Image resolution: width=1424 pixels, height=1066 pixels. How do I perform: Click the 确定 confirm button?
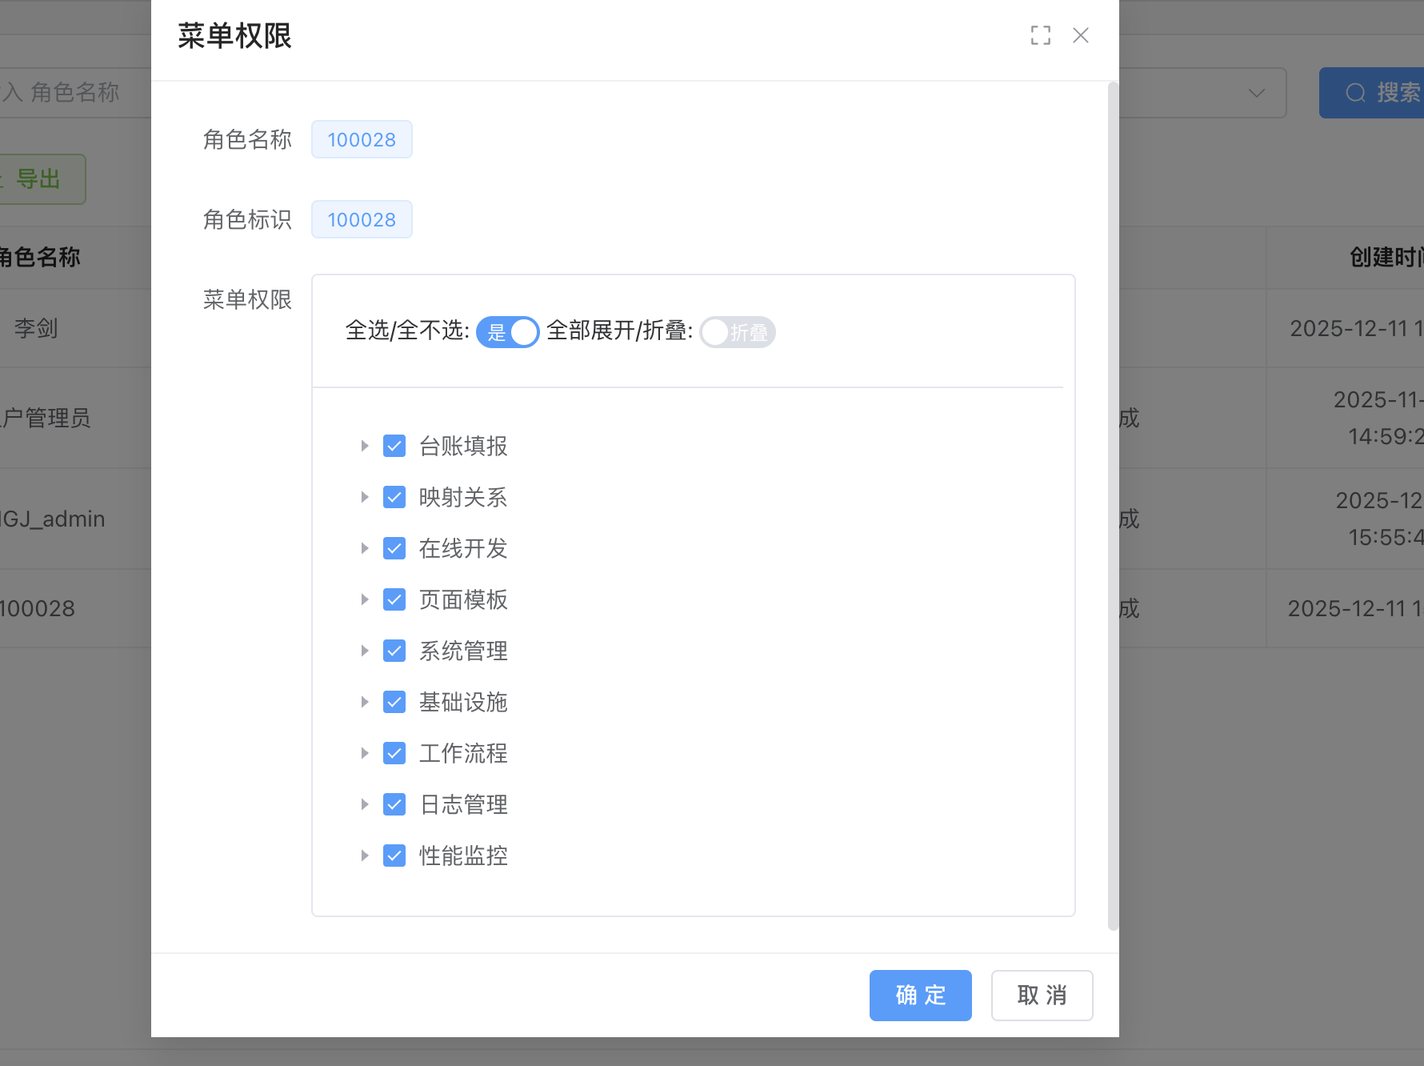tap(920, 995)
